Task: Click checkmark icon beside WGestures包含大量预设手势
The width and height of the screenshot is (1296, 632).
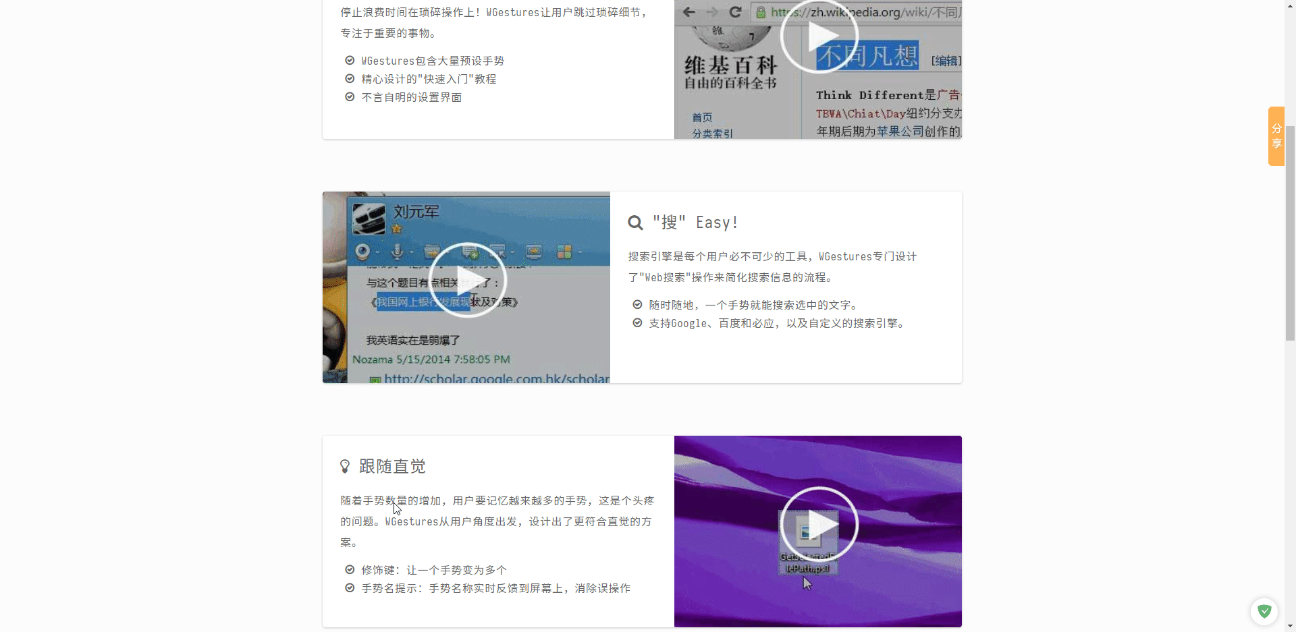Action: click(350, 61)
